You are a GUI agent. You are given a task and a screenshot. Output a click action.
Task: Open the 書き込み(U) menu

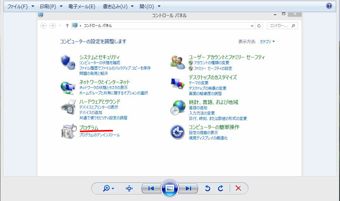tap(115, 7)
